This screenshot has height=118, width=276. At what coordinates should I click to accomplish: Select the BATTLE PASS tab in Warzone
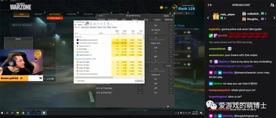pyautogui.click(x=55, y=14)
